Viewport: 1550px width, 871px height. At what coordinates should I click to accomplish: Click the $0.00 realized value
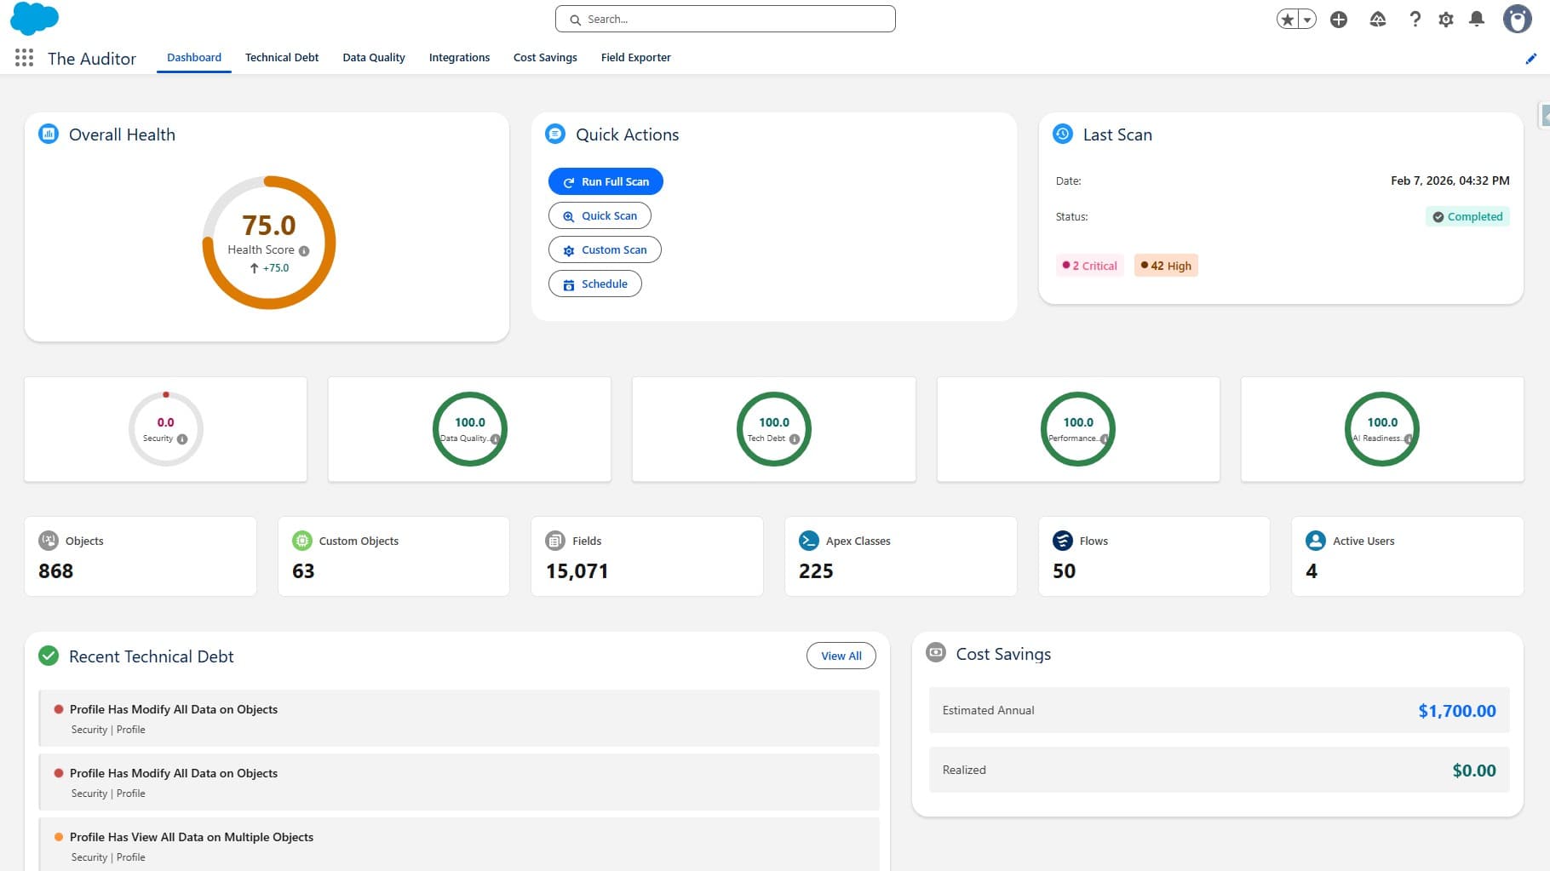pyautogui.click(x=1474, y=771)
